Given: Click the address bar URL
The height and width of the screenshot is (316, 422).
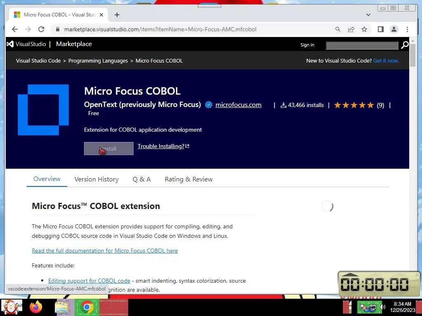Looking at the screenshot, I should [x=160, y=29].
